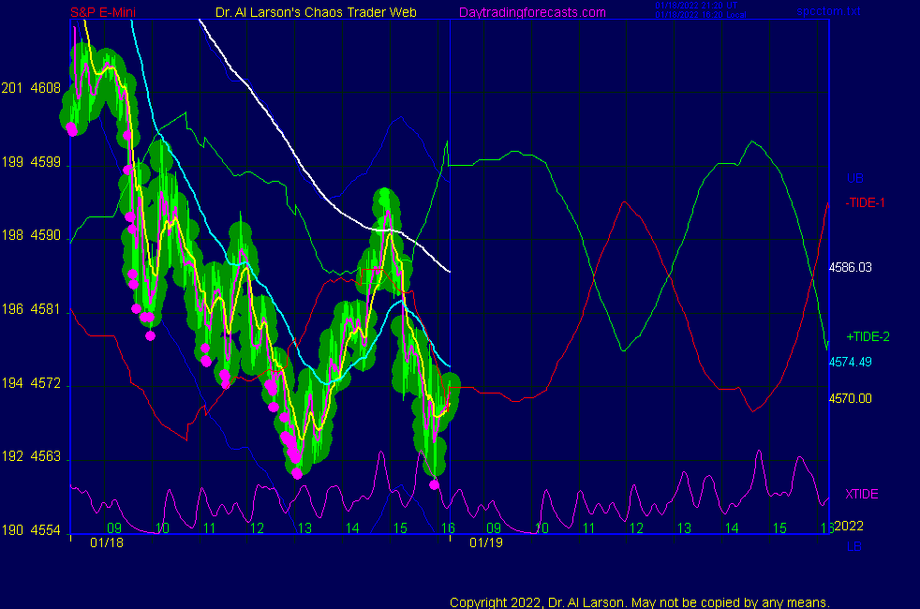Click the 12 hour label for 01/19

coord(637,528)
